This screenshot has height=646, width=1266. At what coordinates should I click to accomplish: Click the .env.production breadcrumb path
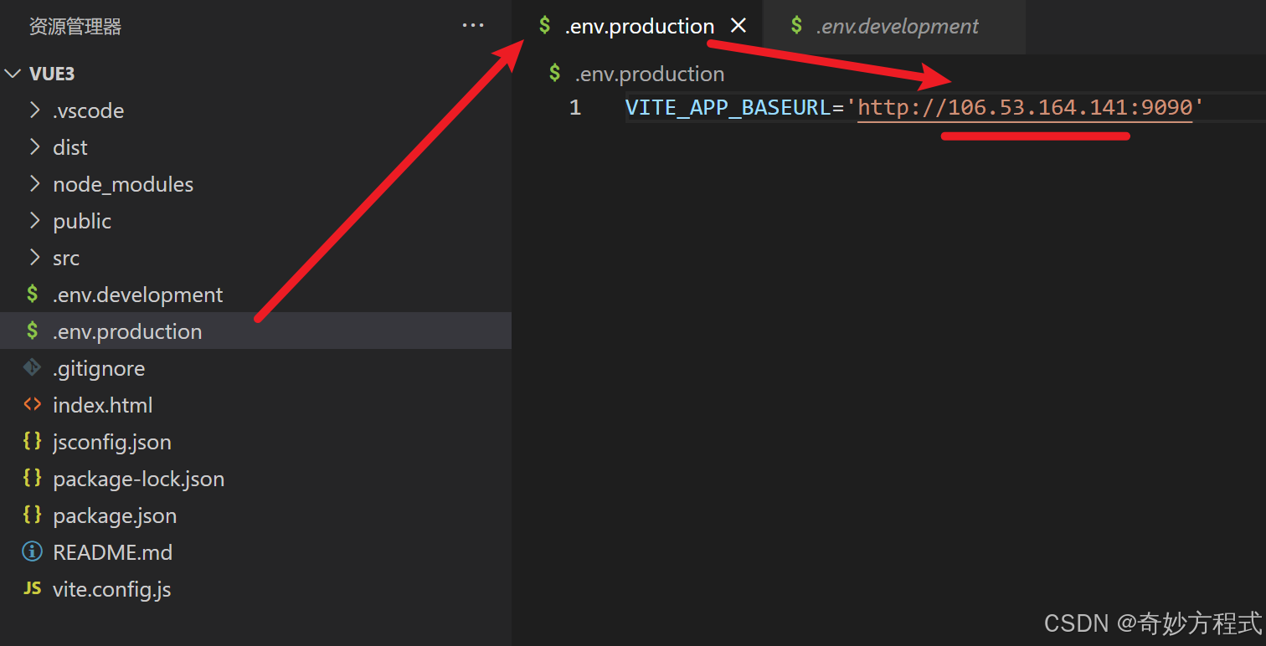coord(649,74)
